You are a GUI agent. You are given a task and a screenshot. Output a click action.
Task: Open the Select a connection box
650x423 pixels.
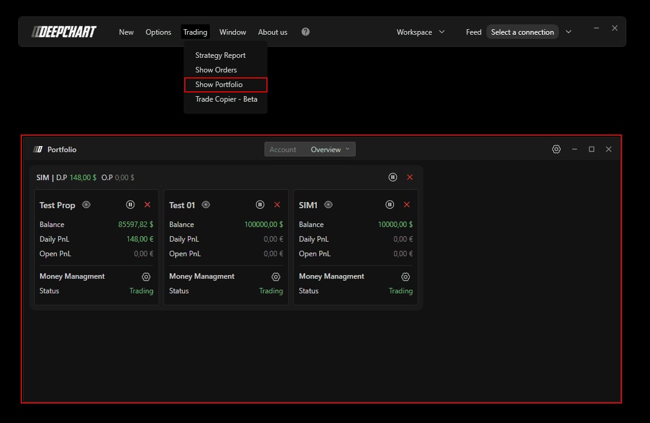coord(522,32)
